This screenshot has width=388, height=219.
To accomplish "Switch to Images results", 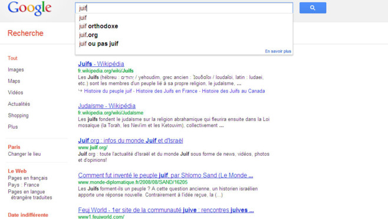I will point(16,70).
